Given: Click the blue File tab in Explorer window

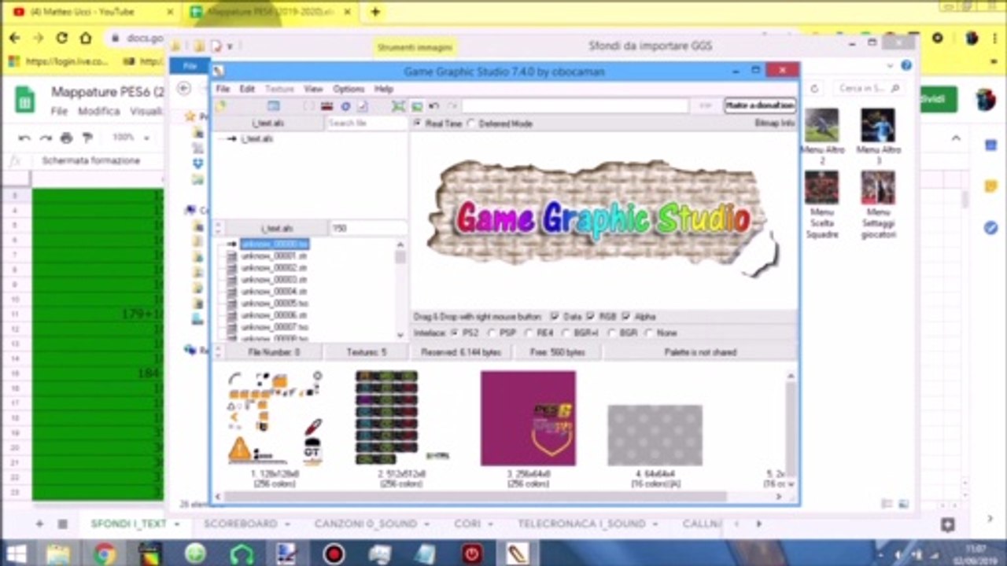Looking at the screenshot, I should [190, 66].
